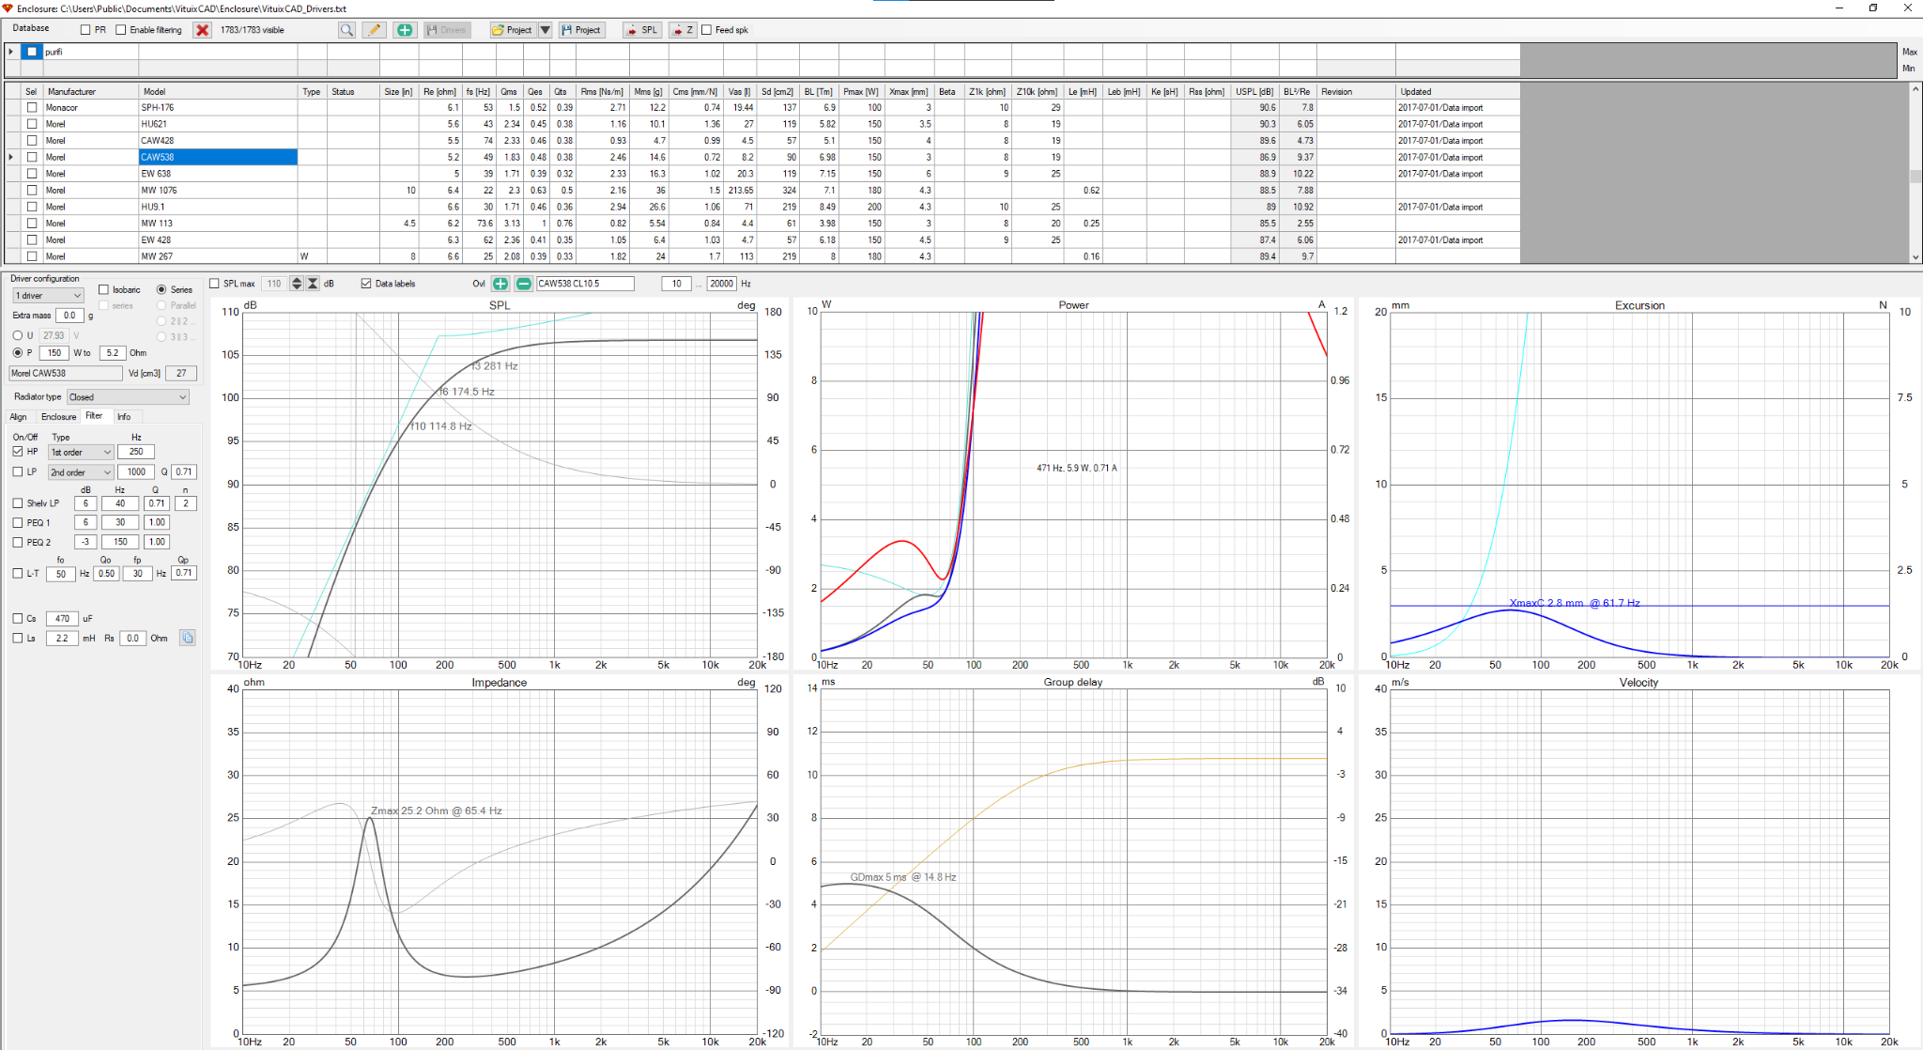This screenshot has width=1923, height=1050.
Task: Expand the purifi filter row arrow
Action: (x=11, y=52)
